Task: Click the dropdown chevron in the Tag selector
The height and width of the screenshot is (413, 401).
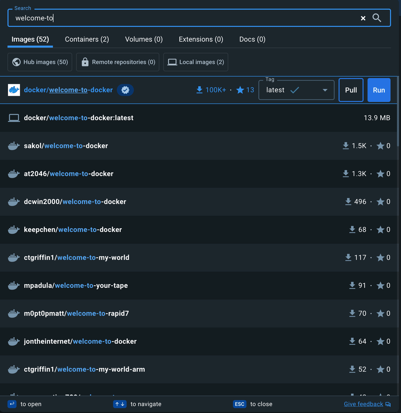Action: click(325, 90)
